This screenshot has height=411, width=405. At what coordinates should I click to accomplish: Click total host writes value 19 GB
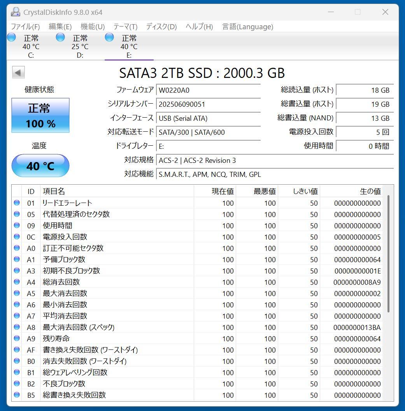[365, 104]
